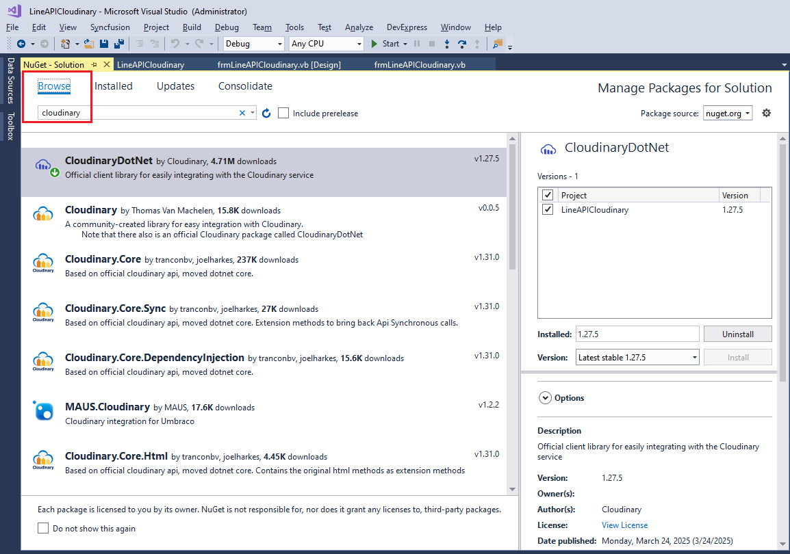Click the Navigate Backward arrow icon

(x=21, y=44)
